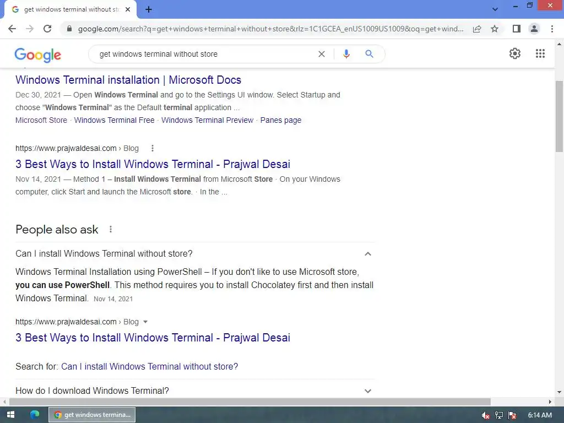Select the 'get windows terminal' tab
Viewport: 564px width, 423px height.
pyautogui.click(x=71, y=10)
